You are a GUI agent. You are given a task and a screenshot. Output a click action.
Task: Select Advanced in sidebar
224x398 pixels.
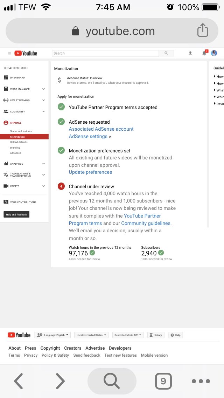point(15,153)
